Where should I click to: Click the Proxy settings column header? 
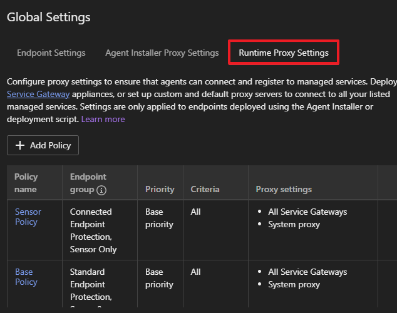284,189
